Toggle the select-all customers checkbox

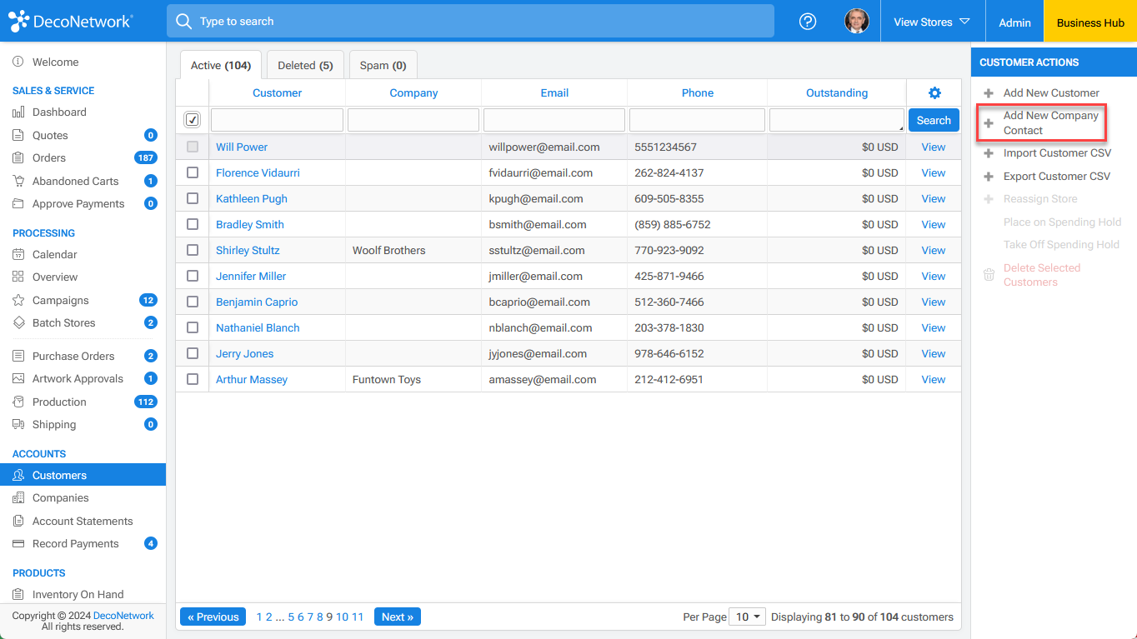pyautogui.click(x=193, y=120)
